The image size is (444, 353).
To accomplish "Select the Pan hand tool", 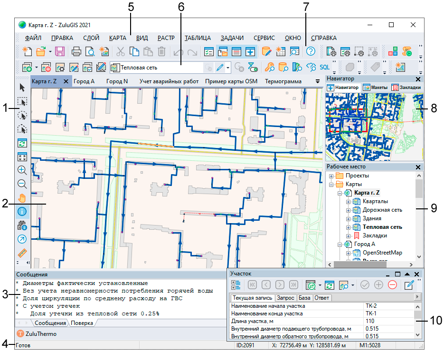I will pos(22,197).
